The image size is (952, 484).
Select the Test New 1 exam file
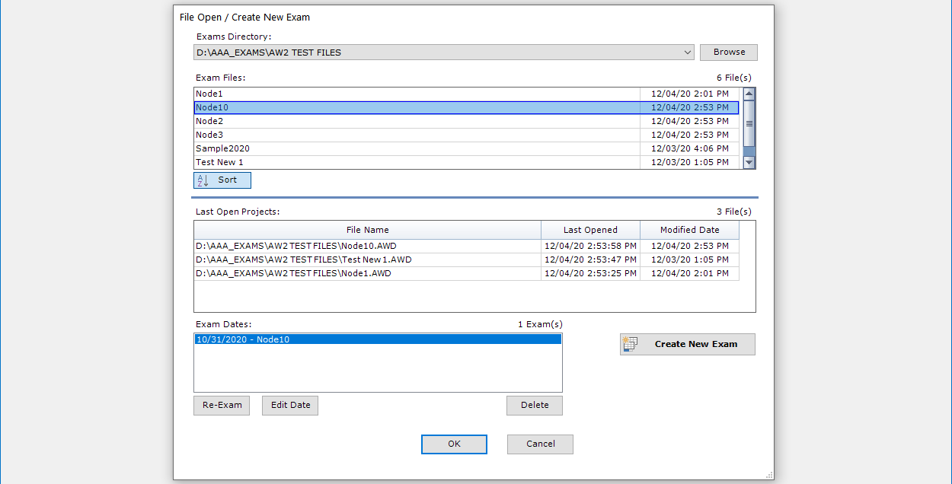click(x=343, y=162)
